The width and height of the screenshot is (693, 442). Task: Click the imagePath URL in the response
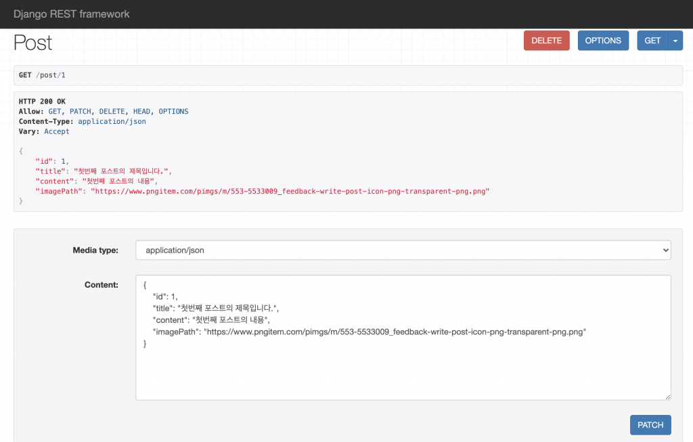[x=290, y=192]
